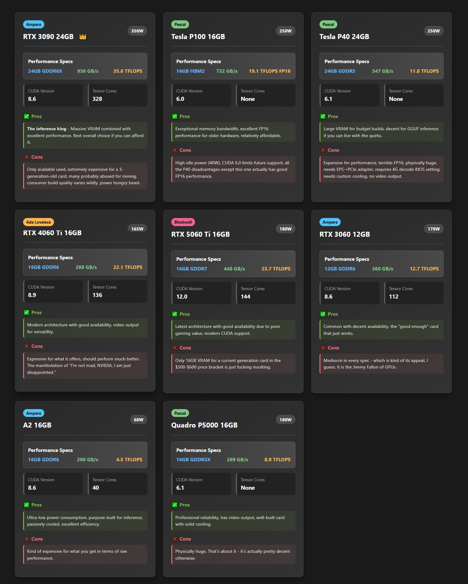Click the Blackwell architecture badge
Screen dimensions: 468x584
point(183,222)
